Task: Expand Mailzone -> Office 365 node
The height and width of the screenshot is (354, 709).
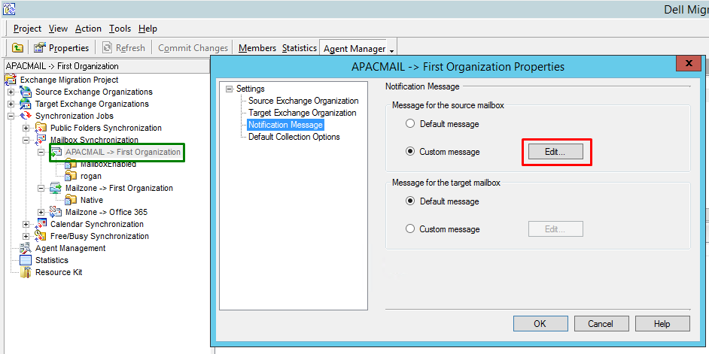Action: pyautogui.click(x=41, y=212)
